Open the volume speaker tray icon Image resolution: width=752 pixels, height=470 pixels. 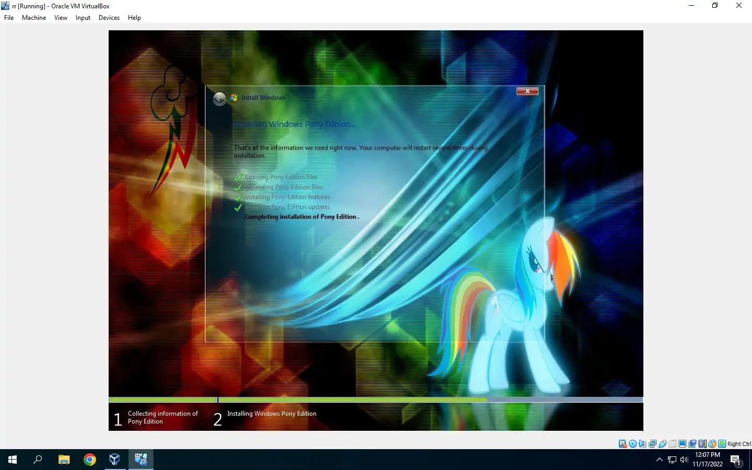(x=684, y=460)
